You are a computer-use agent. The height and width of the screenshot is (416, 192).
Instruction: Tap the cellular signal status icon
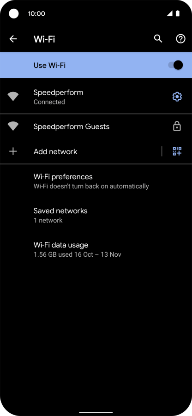[x=170, y=13]
